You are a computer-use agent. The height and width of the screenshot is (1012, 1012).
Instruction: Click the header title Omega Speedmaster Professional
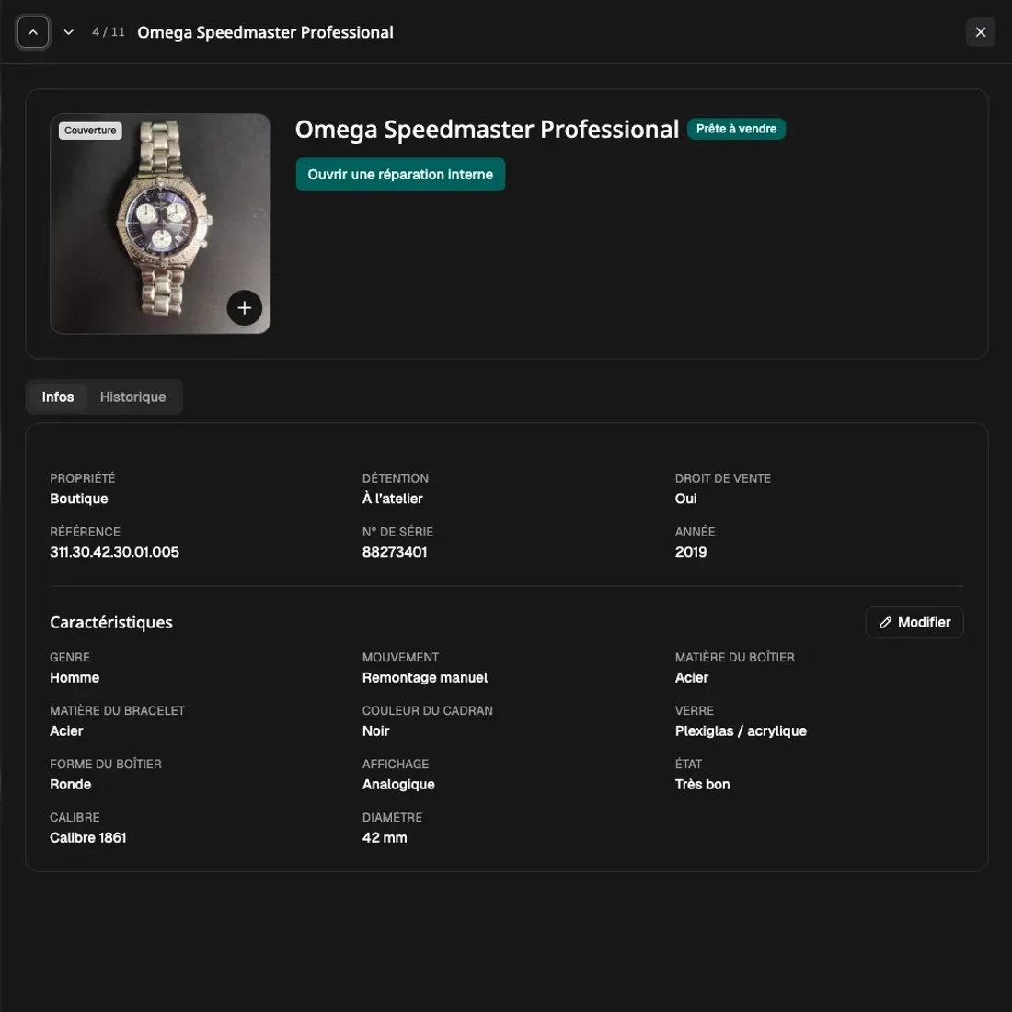[265, 32]
